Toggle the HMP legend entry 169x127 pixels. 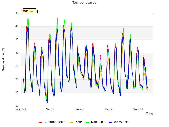click(76, 122)
